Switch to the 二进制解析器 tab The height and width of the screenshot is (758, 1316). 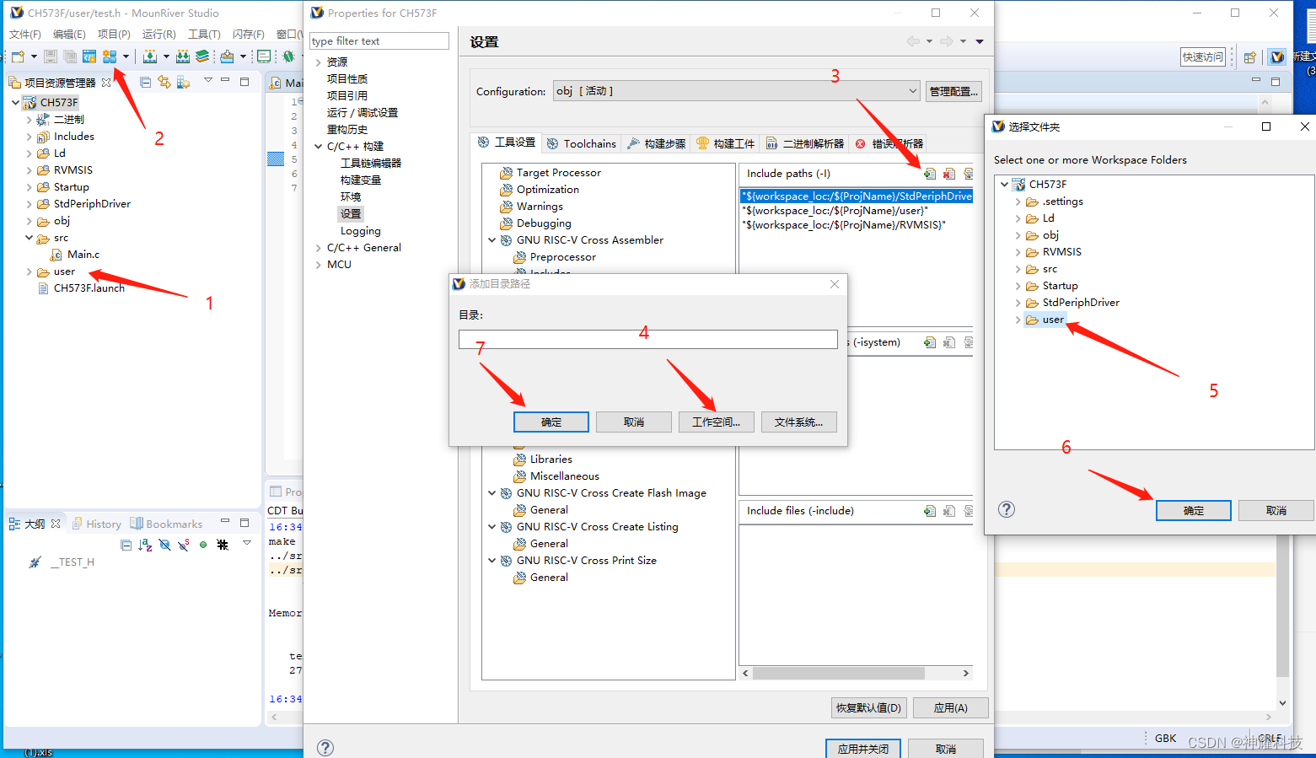805,143
